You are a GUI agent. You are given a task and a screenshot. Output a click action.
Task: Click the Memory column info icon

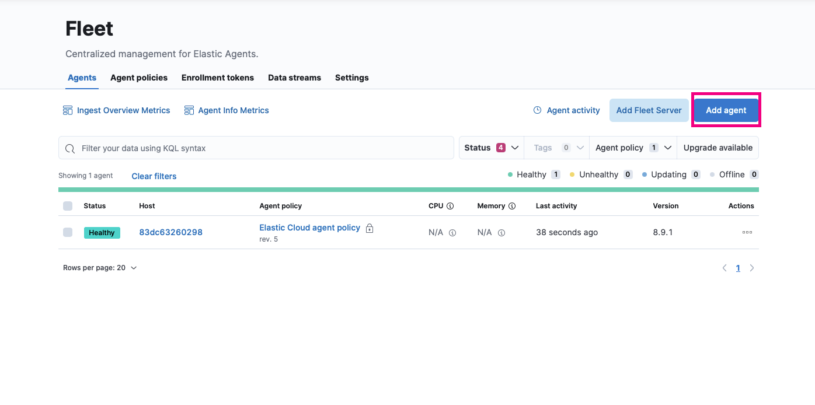(512, 206)
